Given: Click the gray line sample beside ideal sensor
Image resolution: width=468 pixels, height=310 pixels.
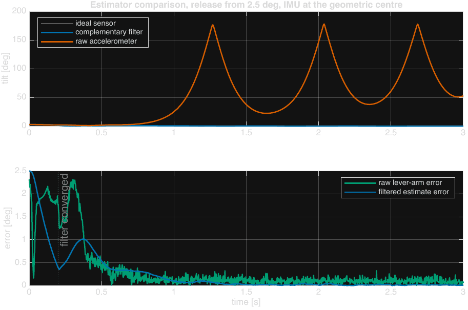Looking at the screenshot, I should click(x=57, y=23).
